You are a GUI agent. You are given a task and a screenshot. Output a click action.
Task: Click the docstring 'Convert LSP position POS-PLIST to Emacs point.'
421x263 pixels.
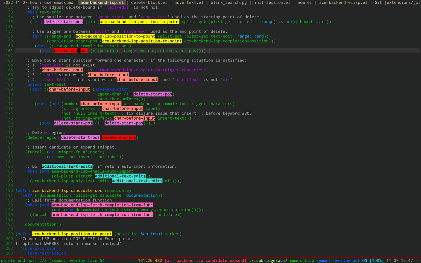[x=77, y=239]
